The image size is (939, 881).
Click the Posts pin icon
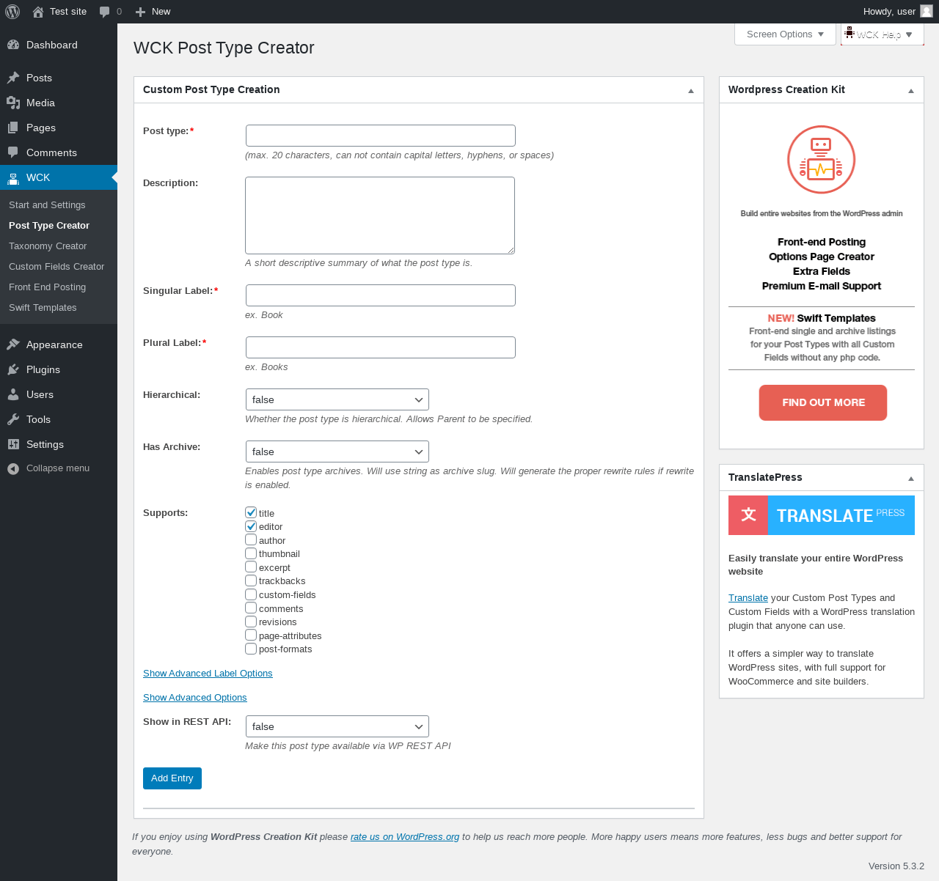[x=13, y=78]
